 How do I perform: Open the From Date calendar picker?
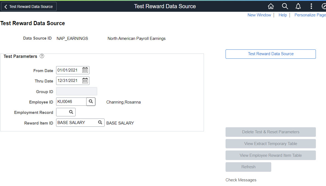85,70
